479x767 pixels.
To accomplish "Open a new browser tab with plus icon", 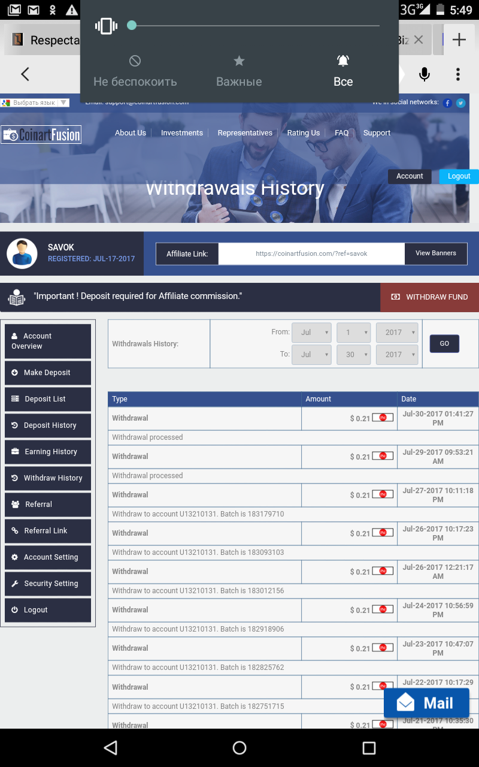I will pos(459,40).
